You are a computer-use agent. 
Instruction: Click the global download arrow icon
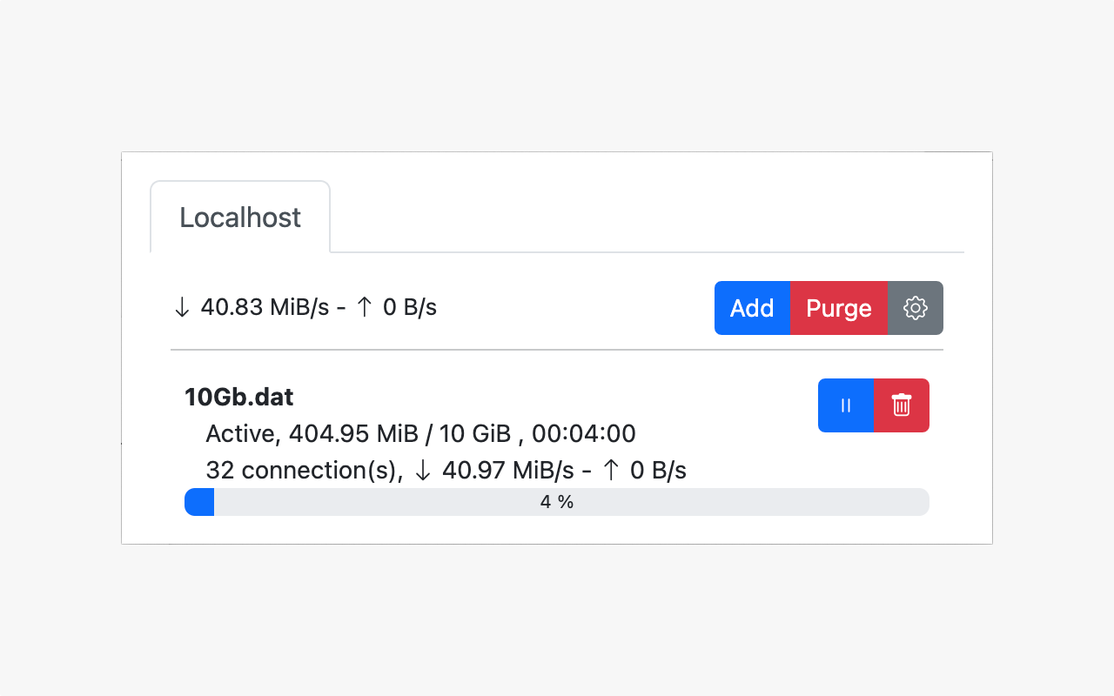[x=182, y=308]
